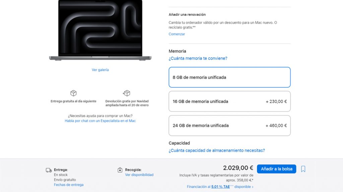Click the En stock status text
343x192 pixels.
coord(61,175)
